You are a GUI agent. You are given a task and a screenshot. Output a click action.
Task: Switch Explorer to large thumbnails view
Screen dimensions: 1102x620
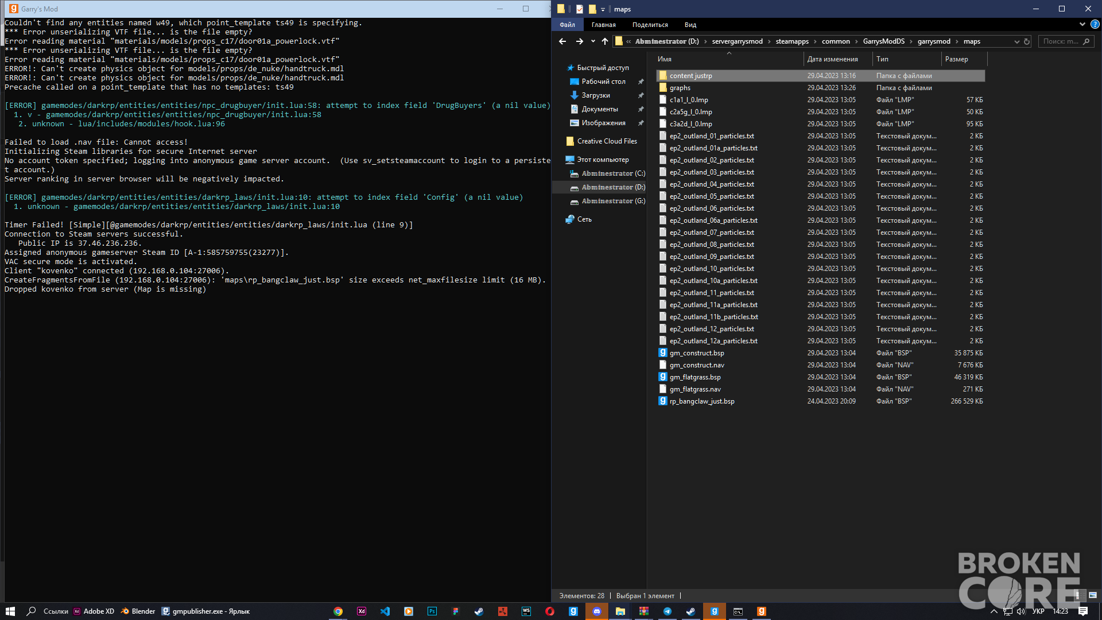1093,595
